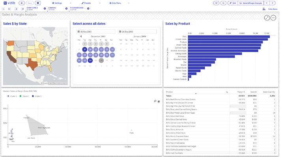Open the bookmarks icon
The width and height of the screenshot is (284, 157).
(223, 3)
